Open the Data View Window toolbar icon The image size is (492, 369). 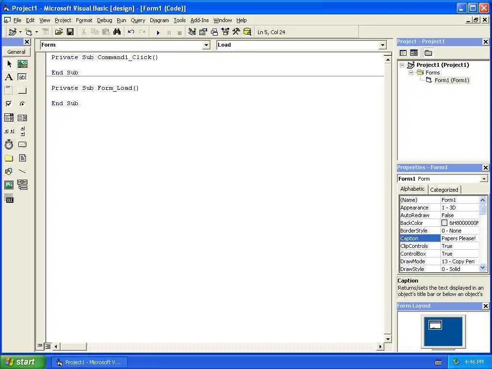click(247, 32)
